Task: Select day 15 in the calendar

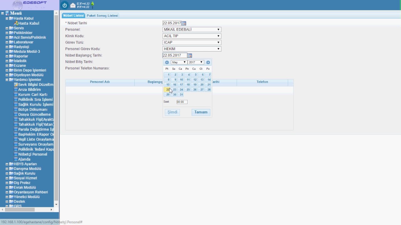Action: point(167,85)
